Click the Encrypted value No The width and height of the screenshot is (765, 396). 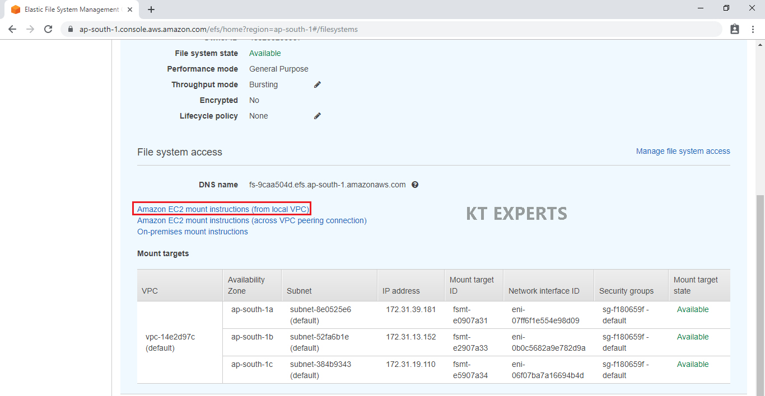254,100
